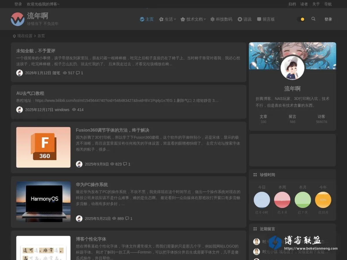Click the 登录 link in top bar
Image resolution: width=347 pixels, height=260 pixels.
coord(18,4)
